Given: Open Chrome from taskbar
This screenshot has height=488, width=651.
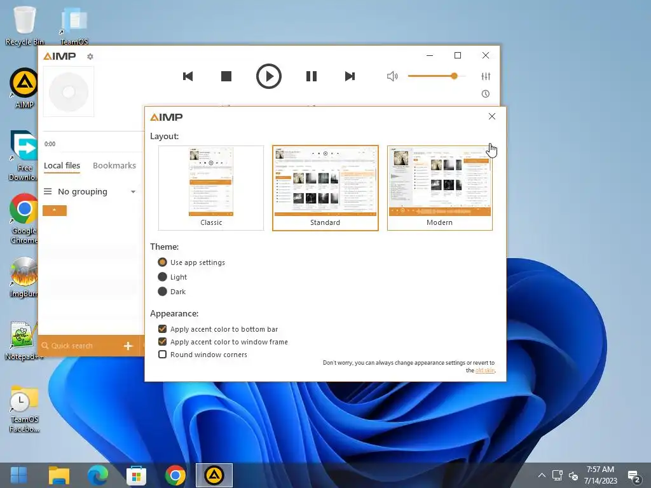Looking at the screenshot, I should pos(175,475).
